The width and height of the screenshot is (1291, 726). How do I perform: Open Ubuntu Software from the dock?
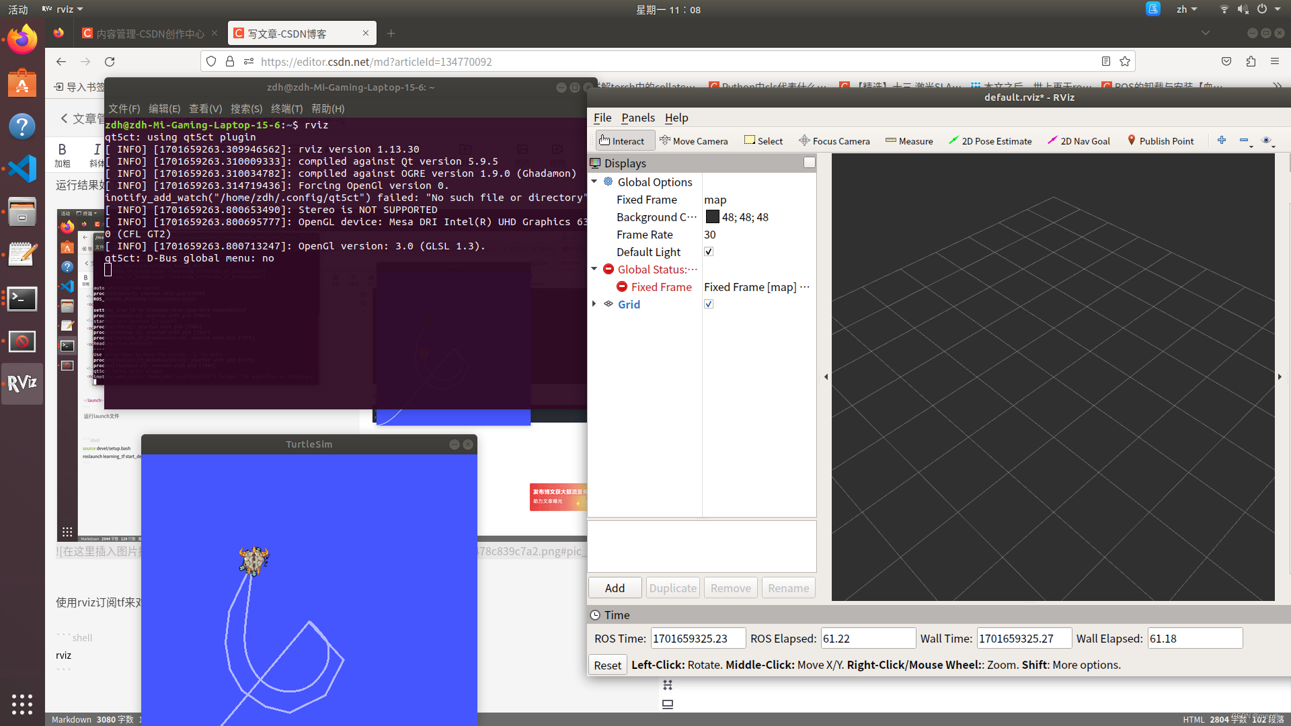click(x=22, y=83)
